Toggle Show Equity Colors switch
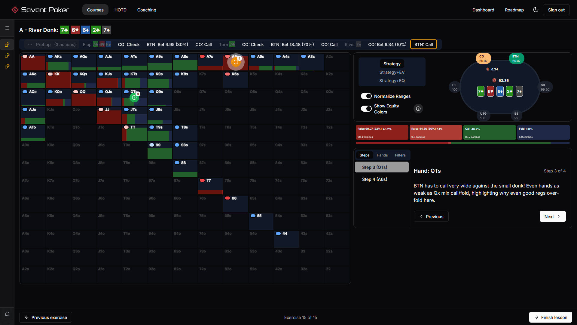 [366, 109]
